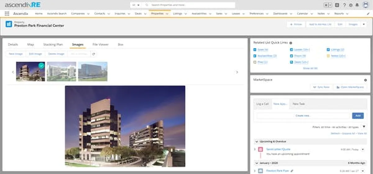Refresh the images list
The width and height of the screenshot is (373, 174).
94,54
